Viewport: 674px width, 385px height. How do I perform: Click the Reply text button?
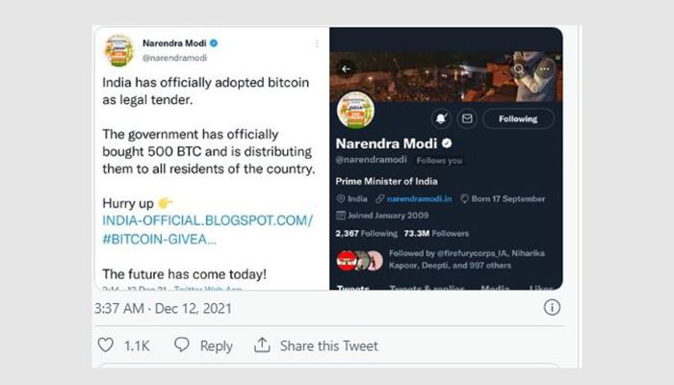coord(217,346)
